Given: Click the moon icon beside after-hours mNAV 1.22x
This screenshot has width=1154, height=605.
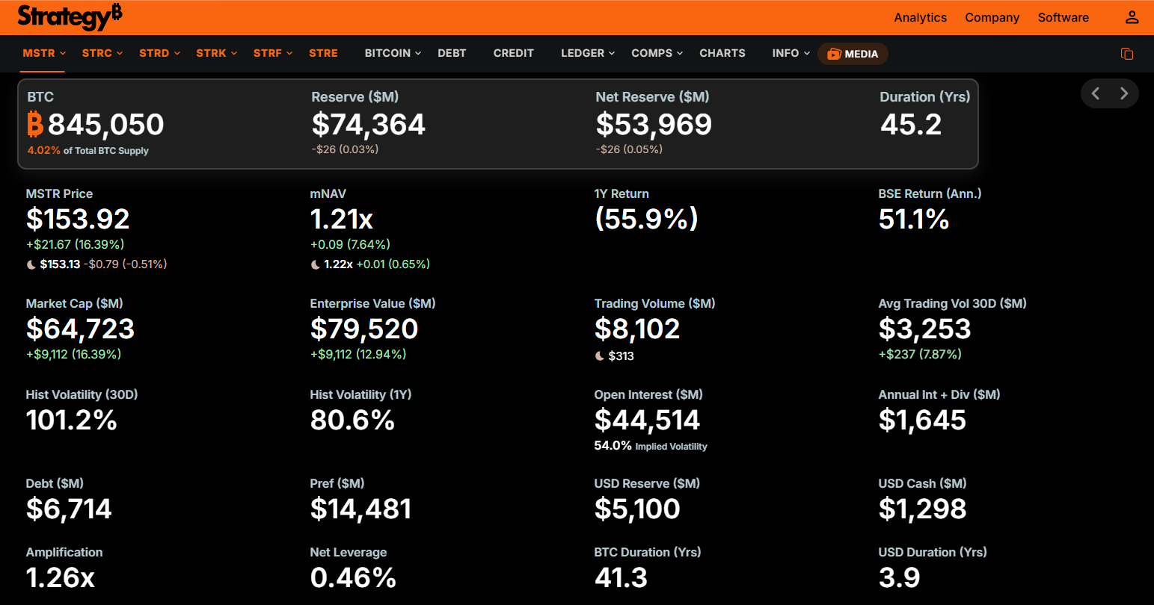Looking at the screenshot, I should pos(316,264).
